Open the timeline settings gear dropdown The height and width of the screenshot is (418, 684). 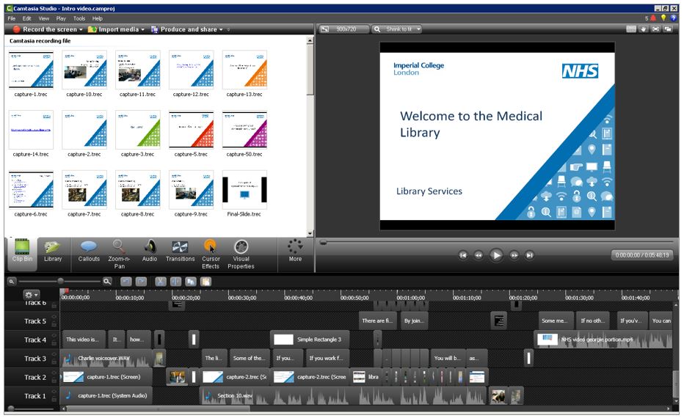33,294
